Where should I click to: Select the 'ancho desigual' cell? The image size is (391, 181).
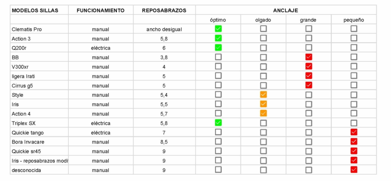click(164, 29)
